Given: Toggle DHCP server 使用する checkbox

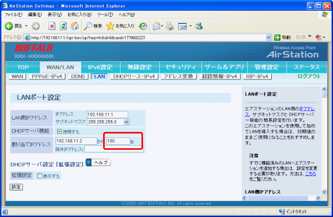Looking at the screenshot, I should pos(59,132).
